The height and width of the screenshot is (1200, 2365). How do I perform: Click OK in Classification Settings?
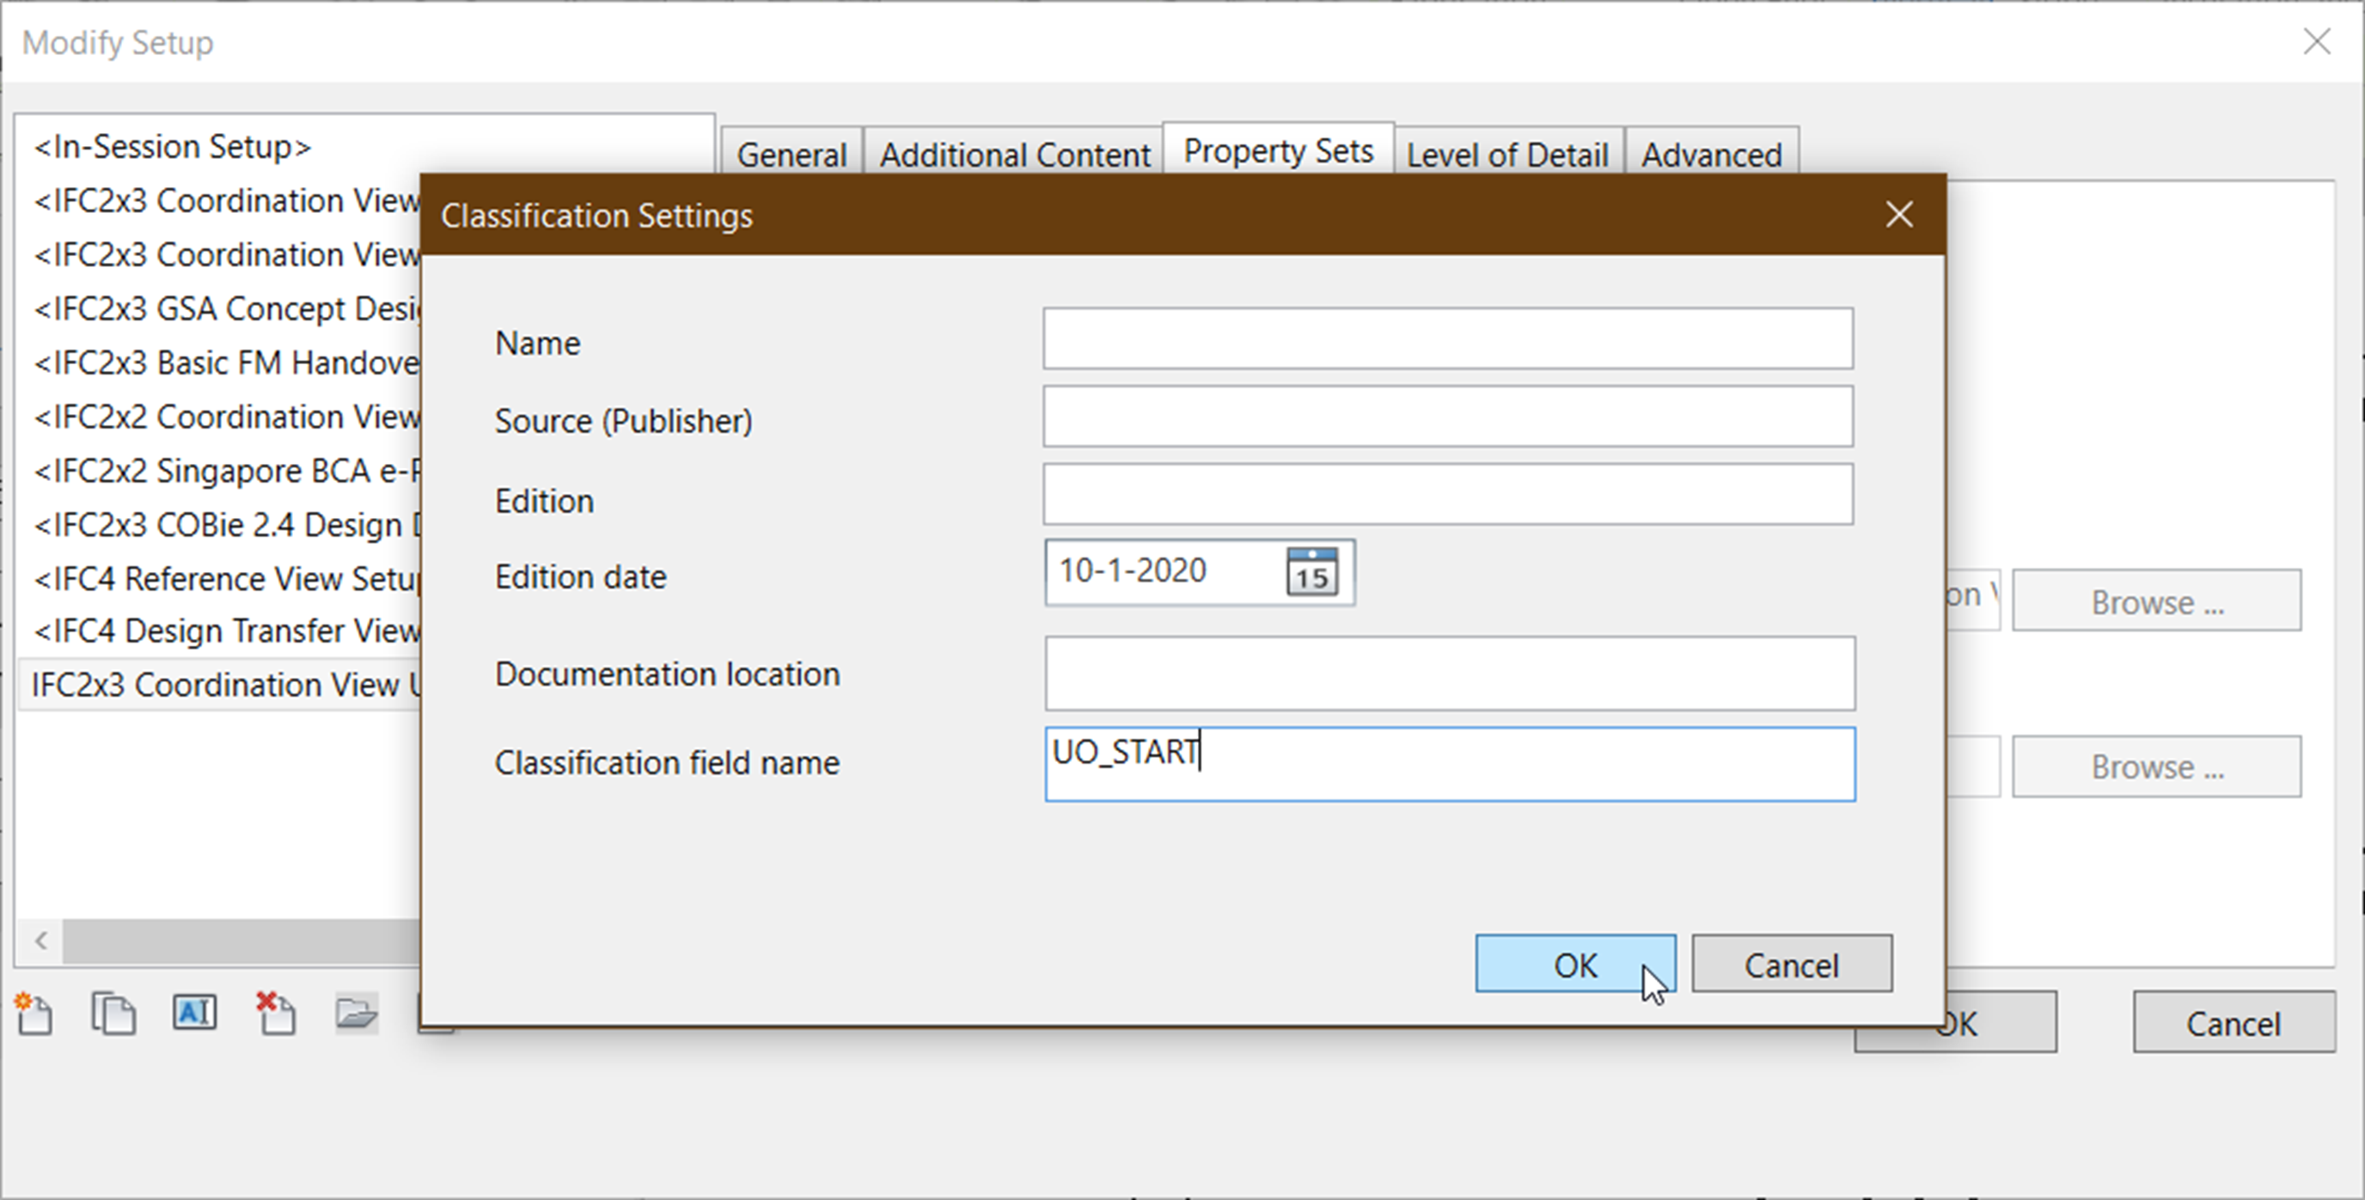pos(1574,965)
